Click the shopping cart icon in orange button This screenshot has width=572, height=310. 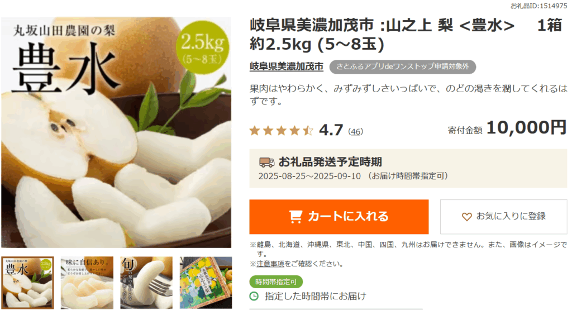coord(295,217)
